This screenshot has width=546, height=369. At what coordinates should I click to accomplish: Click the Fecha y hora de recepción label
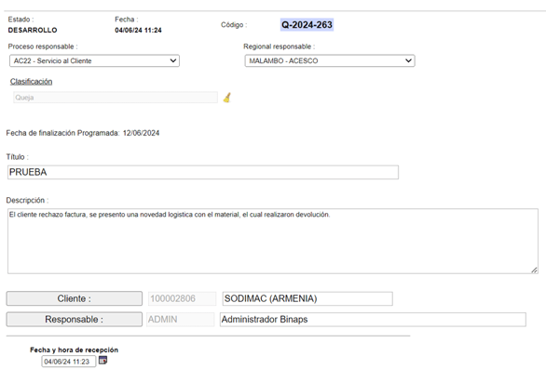75,349
